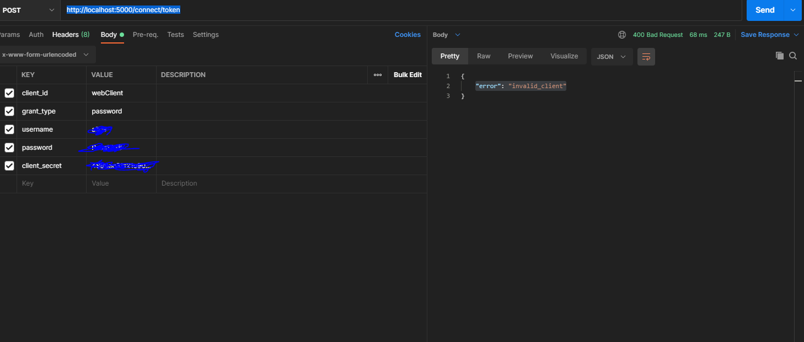Uncheck the client_id parameter row

tap(9, 93)
